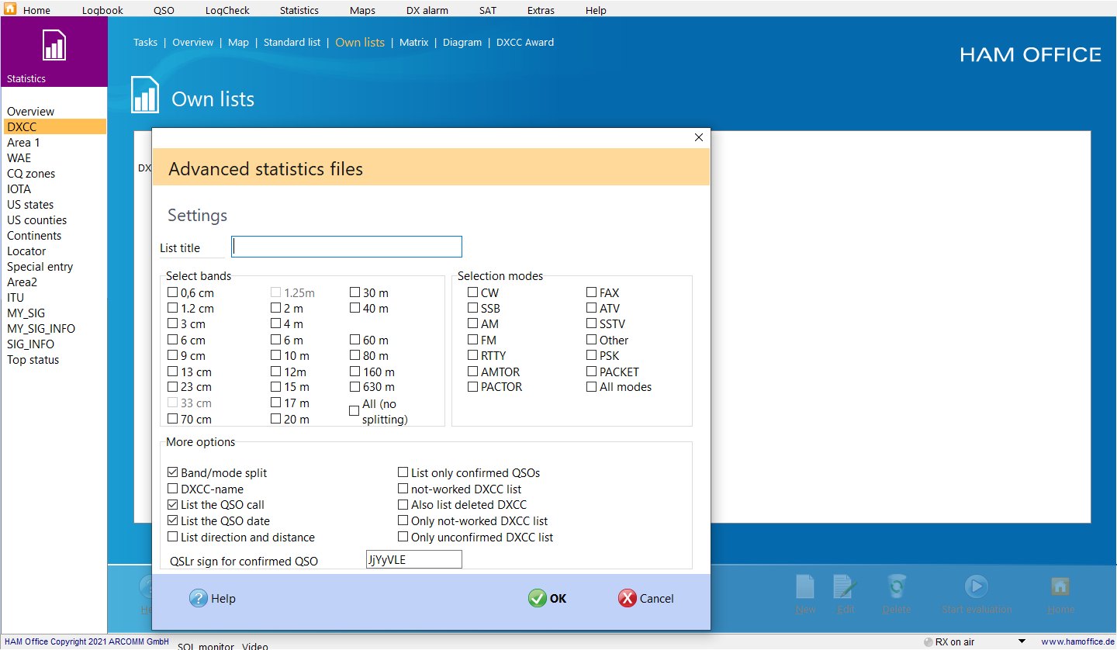The height and width of the screenshot is (650, 1117).
Task: Open the DX alarm menu
Action: pyautogui.click(x=427, y=10)
